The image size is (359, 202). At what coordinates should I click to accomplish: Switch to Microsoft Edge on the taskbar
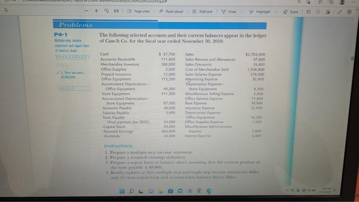pyautogui.click(x=209, y=191)
